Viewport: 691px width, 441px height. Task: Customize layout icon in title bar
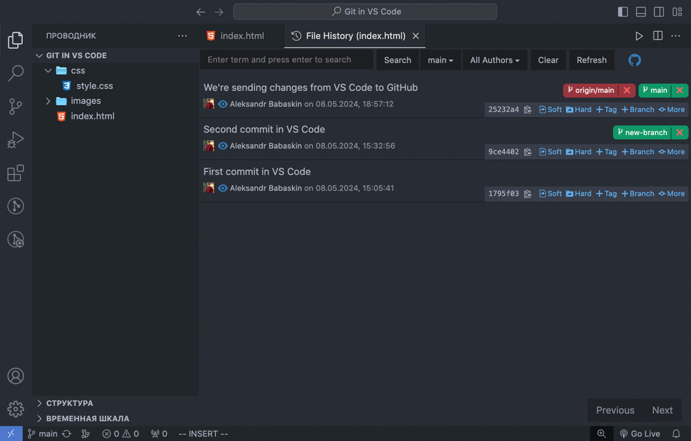pyautogui.click(x=677, y=12)
